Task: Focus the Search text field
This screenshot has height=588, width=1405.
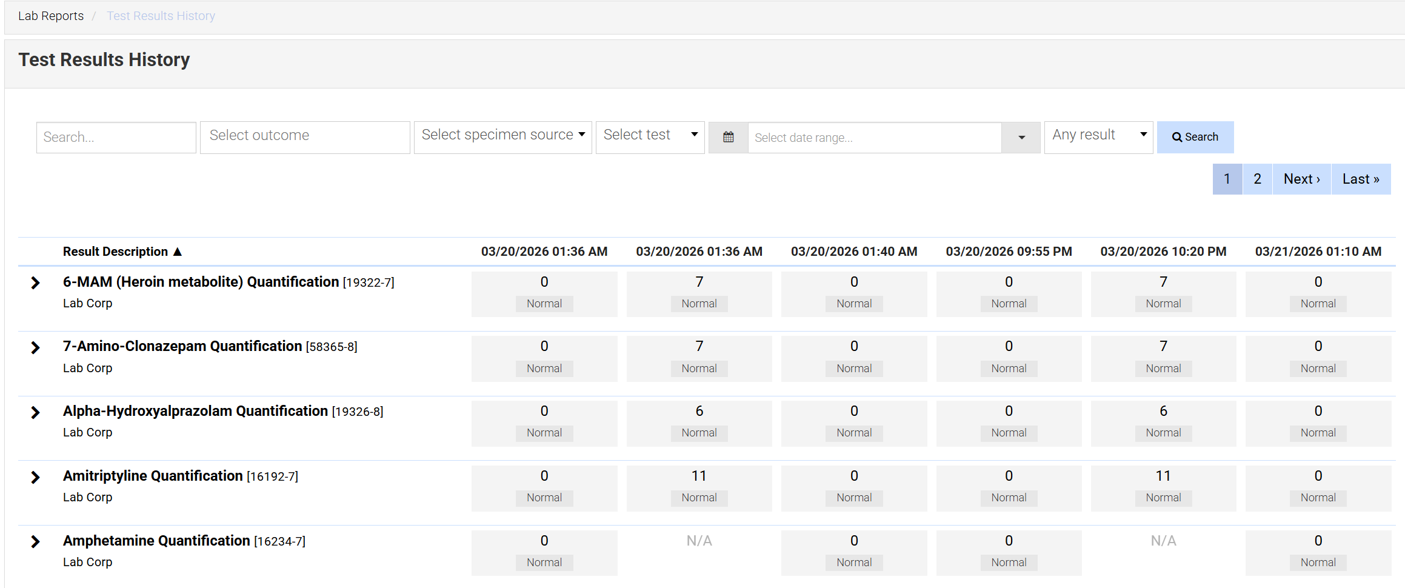Action: point(116,138)
